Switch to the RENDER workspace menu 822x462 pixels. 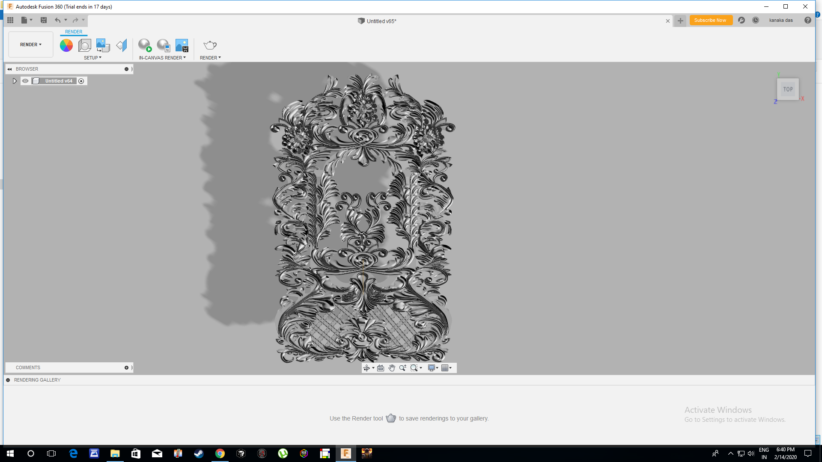tap(30, 44)
